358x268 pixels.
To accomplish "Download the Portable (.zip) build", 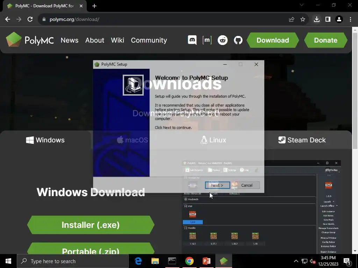I will (91, 248).
